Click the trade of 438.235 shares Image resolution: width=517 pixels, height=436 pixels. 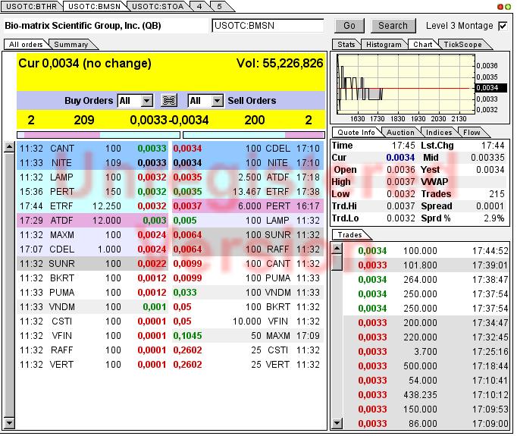tap(426, 395)
